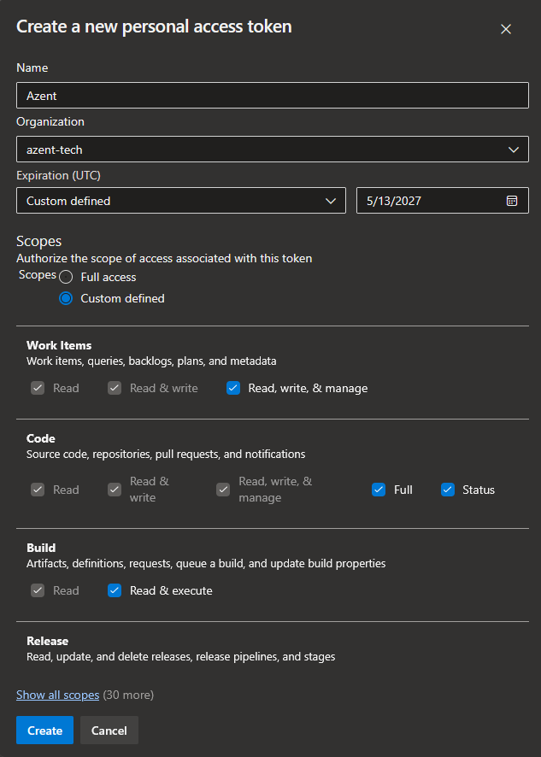Click the text '(30 more)'

(128, 695)
